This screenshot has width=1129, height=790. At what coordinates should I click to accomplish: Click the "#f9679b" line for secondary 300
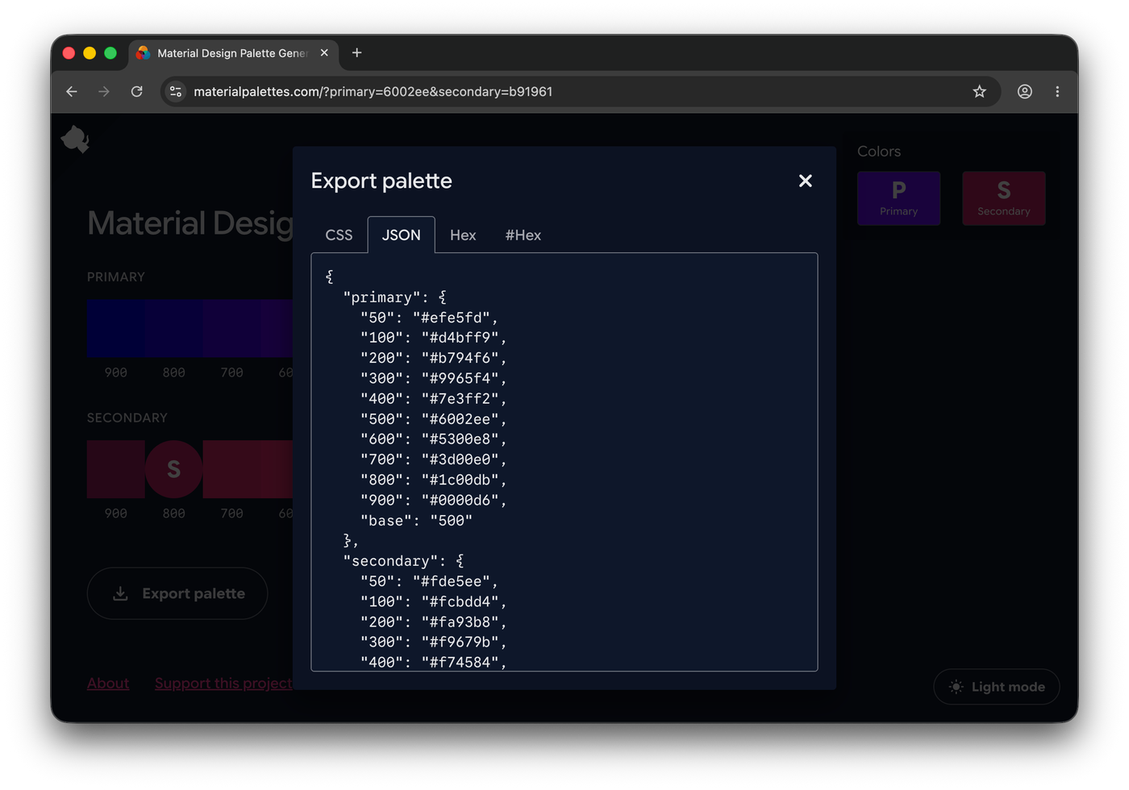pyautogui.click(x=433, y=642)
